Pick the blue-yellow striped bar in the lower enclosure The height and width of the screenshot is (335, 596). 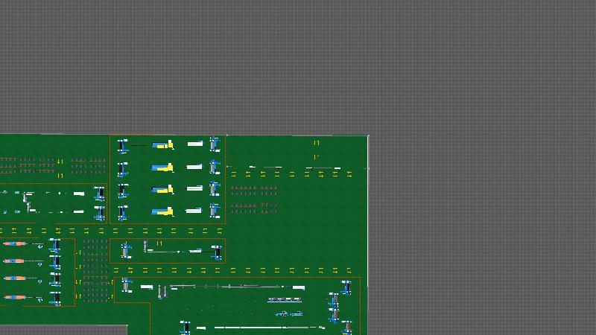click(x=285, y=300)
